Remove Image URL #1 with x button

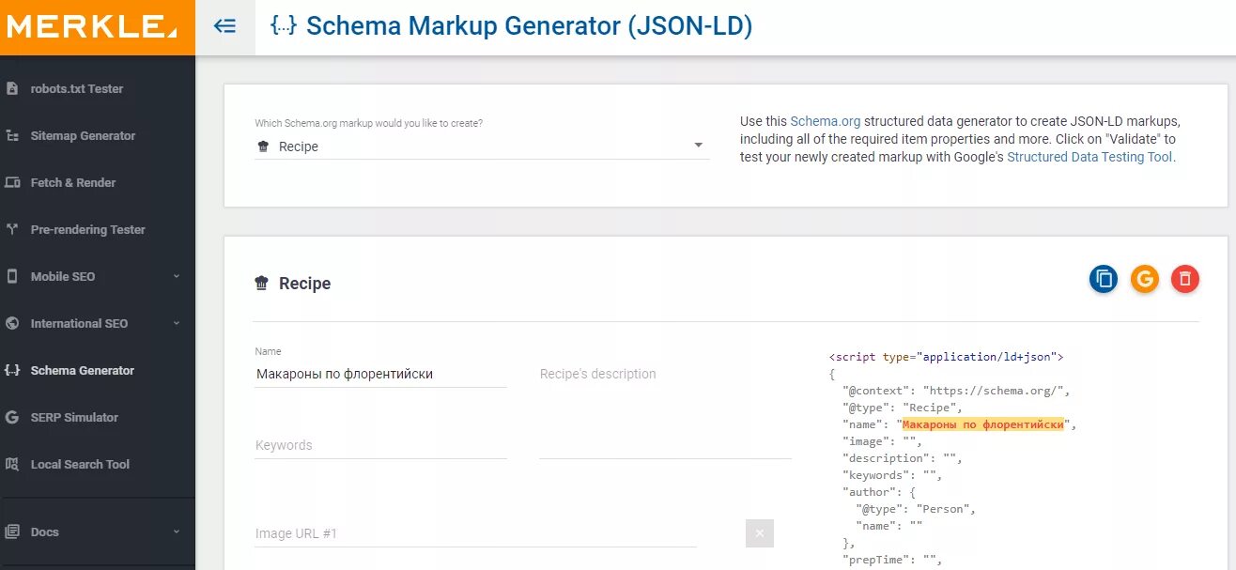[759, 533]
